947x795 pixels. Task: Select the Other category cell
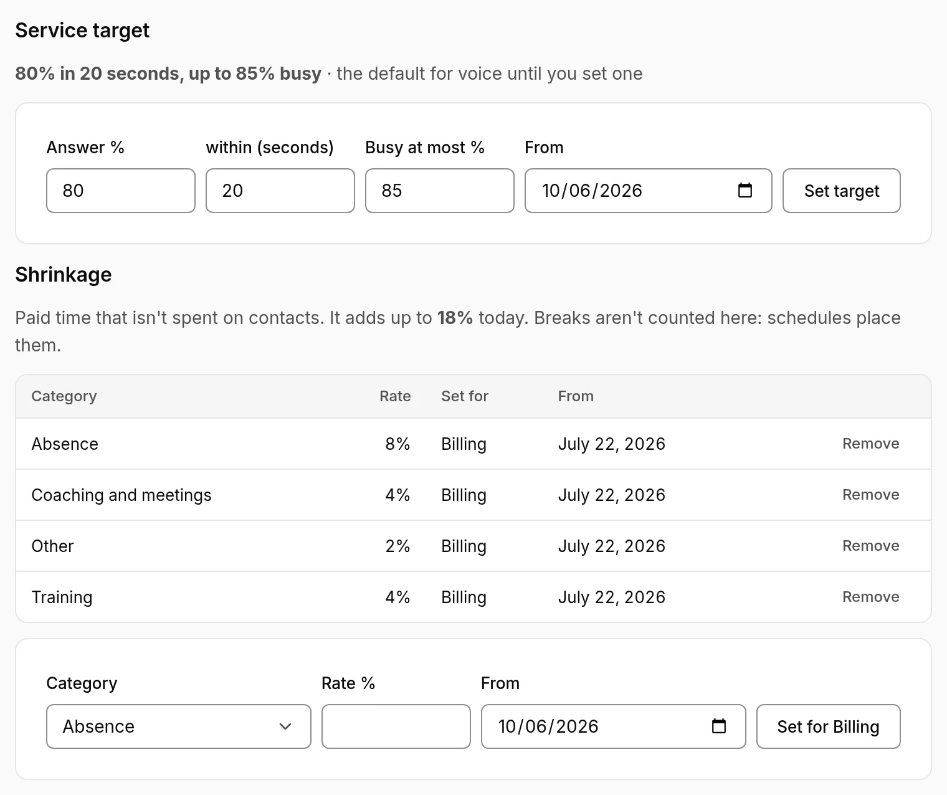point(53,546)
